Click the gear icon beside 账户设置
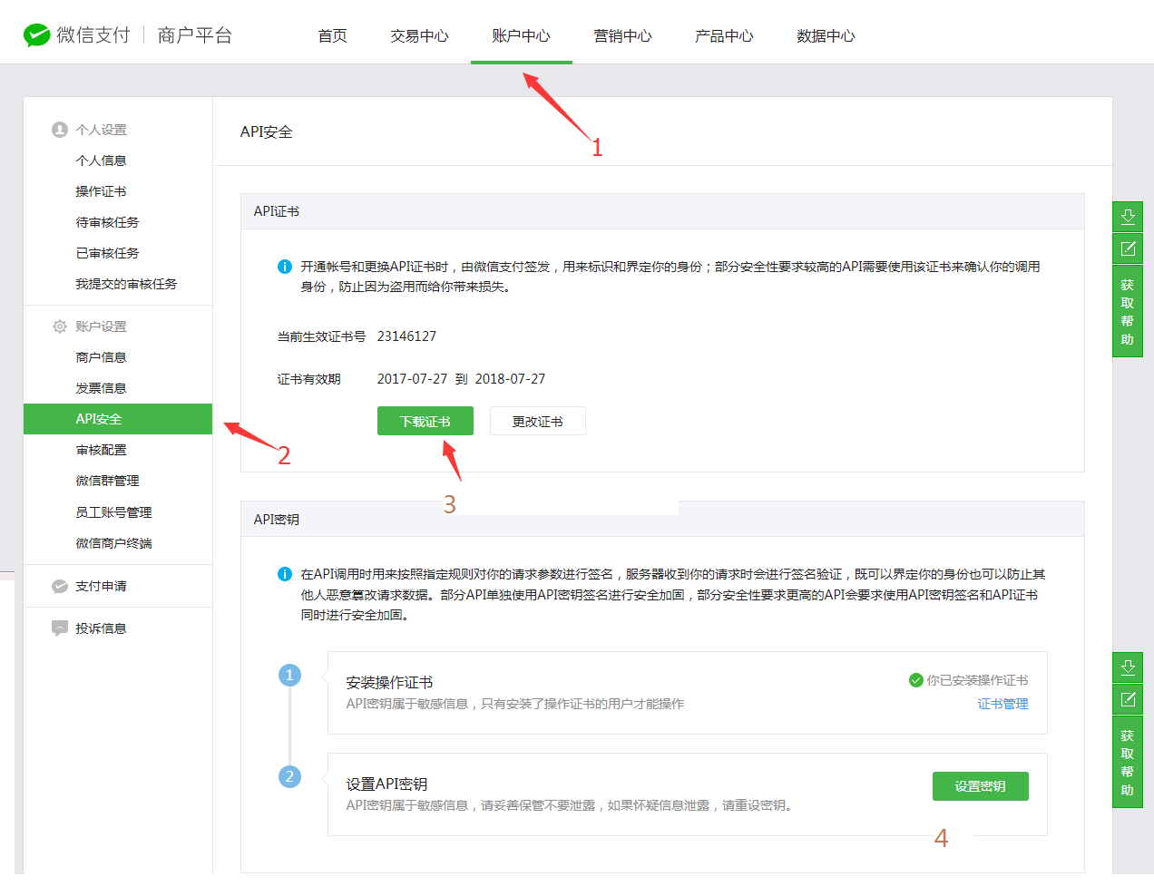The height and width of the screenshot is (896, 1154). 59,326
